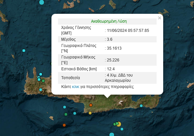Click the cyan marker just offshore north of western Crete

click(x=41, y=74)
